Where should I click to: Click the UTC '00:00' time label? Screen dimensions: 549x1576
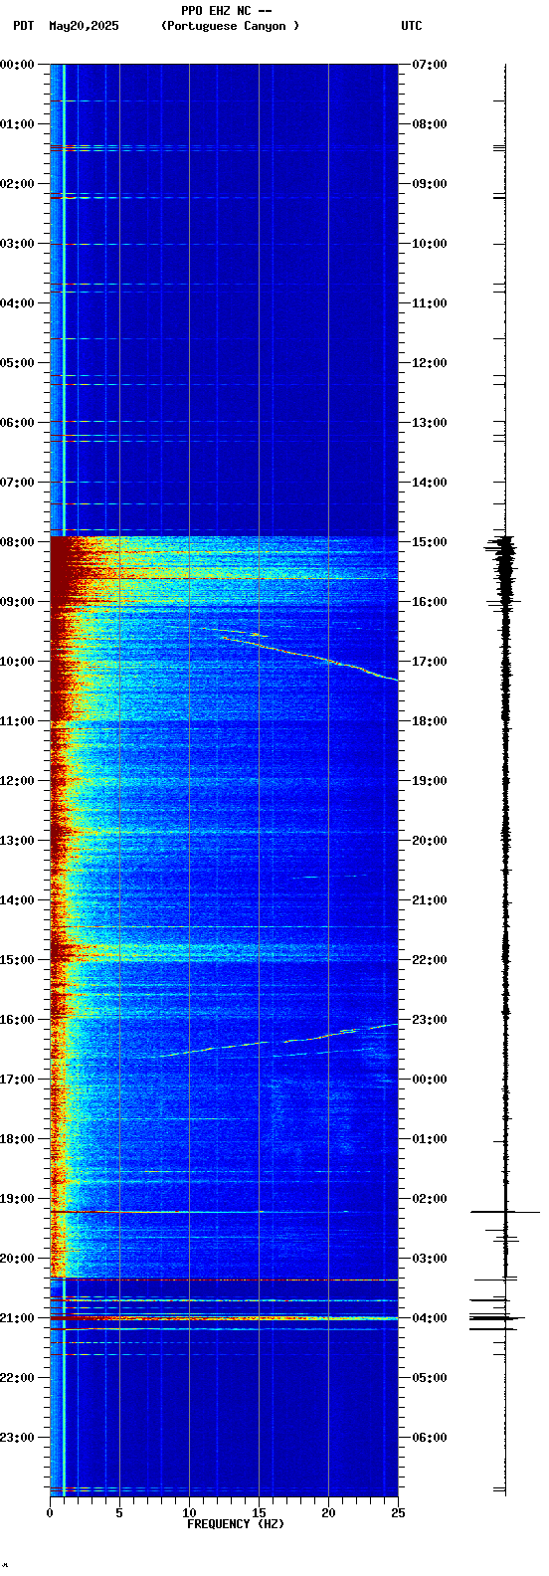pos(430,1080)
